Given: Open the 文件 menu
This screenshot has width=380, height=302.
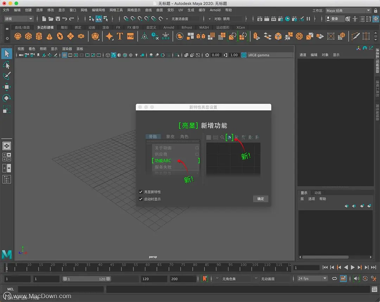Looking at the screenshot, I should pos(6,10).
